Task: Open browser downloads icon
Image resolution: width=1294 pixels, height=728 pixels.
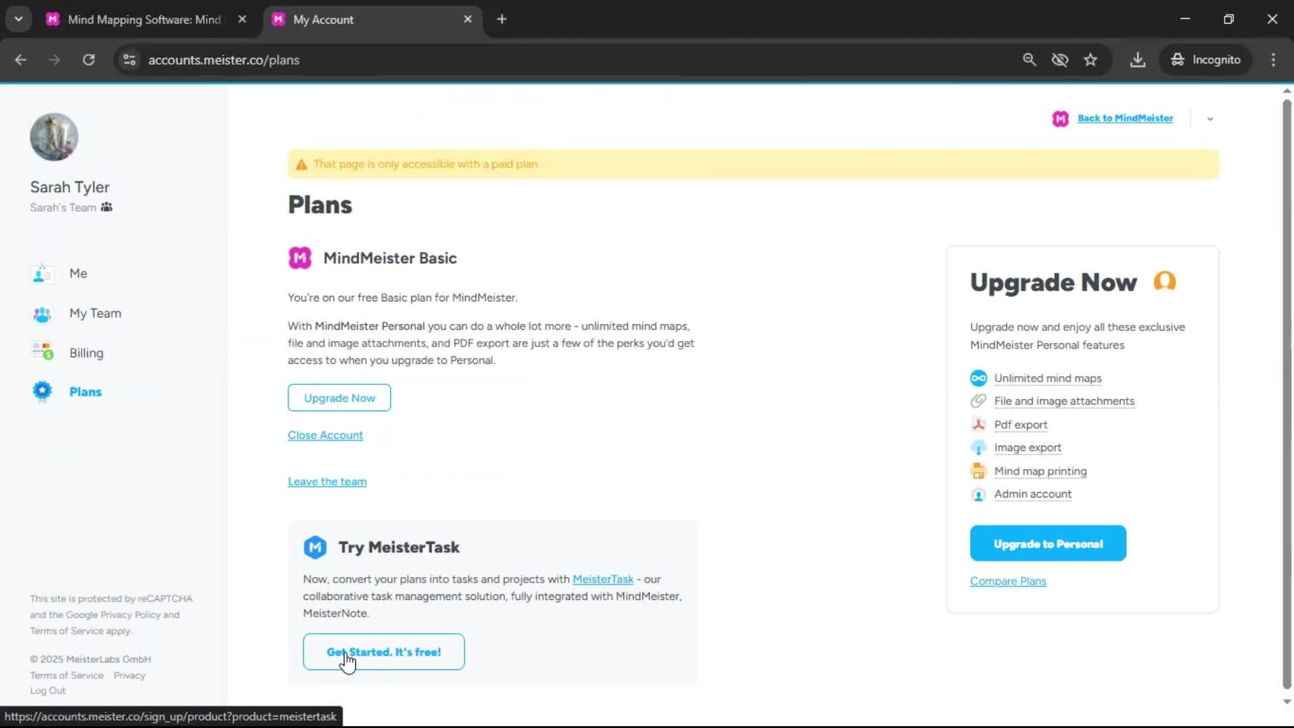Action: coord(1138,60)
